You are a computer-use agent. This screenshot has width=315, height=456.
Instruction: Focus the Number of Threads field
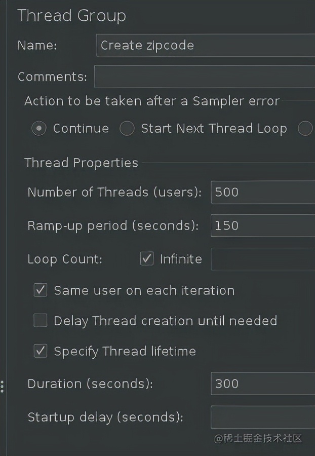coord(262,192)
